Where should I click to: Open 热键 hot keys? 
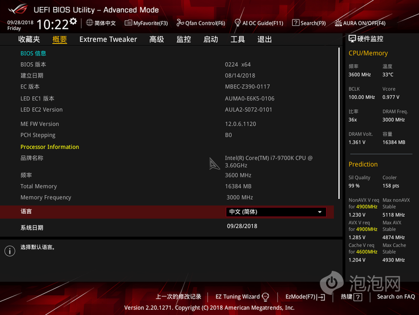click(351, 297)
